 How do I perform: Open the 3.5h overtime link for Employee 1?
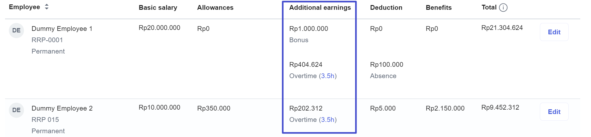pos(328,76)
